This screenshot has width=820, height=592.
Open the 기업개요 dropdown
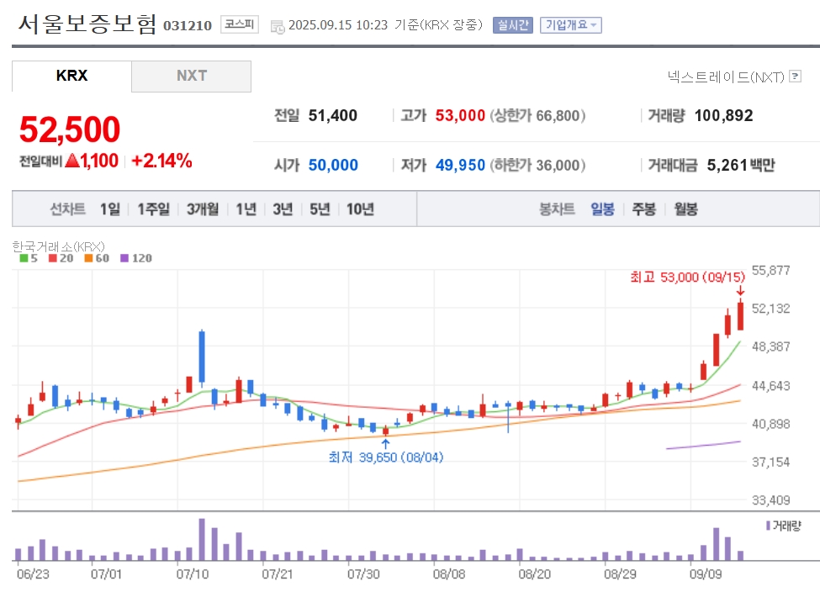(x=571, y=24)
